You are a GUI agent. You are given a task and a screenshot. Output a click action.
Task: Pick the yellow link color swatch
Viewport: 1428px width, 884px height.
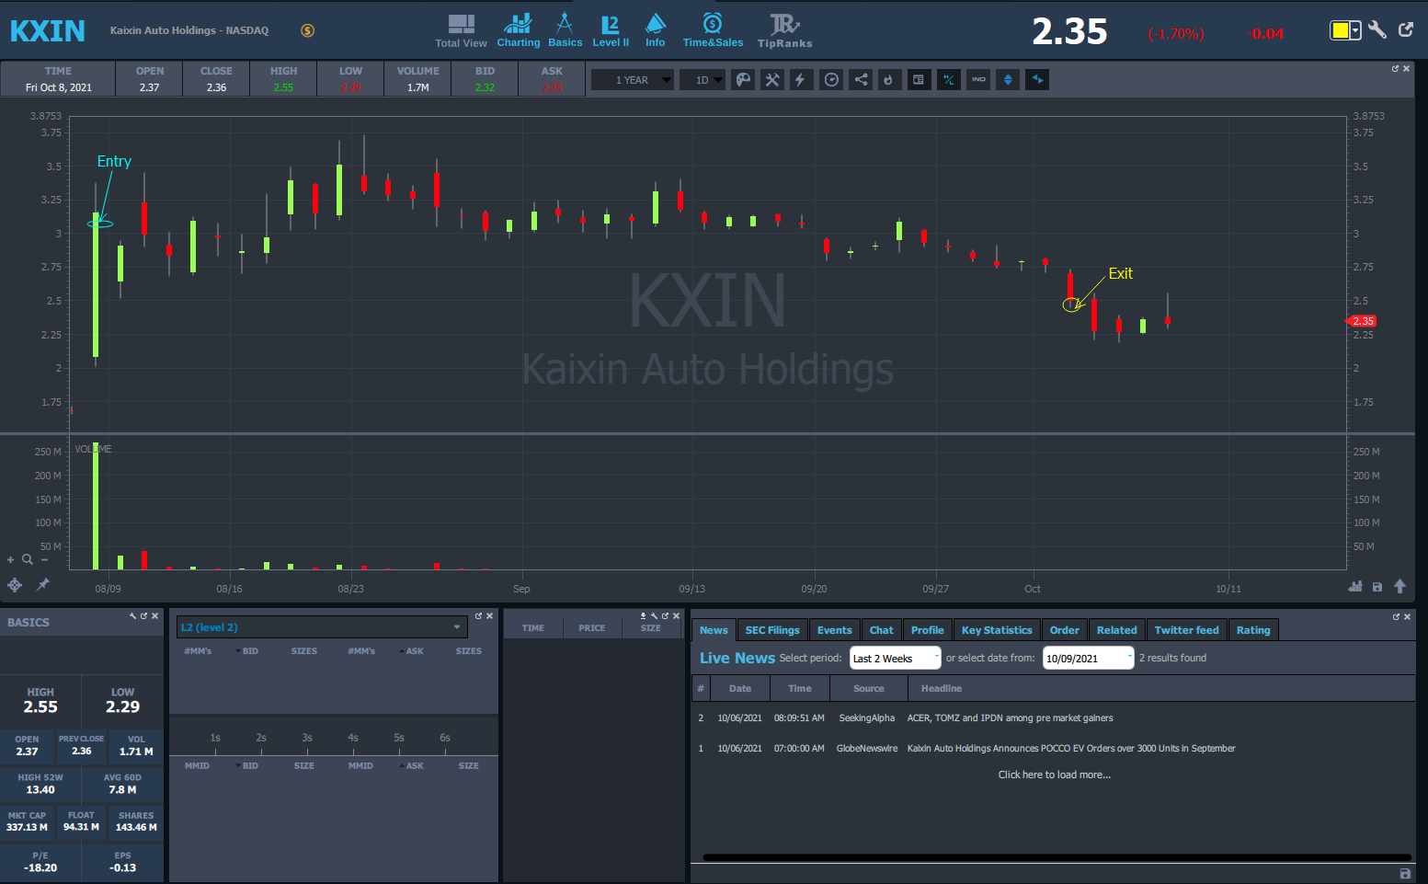(1341, 31)
